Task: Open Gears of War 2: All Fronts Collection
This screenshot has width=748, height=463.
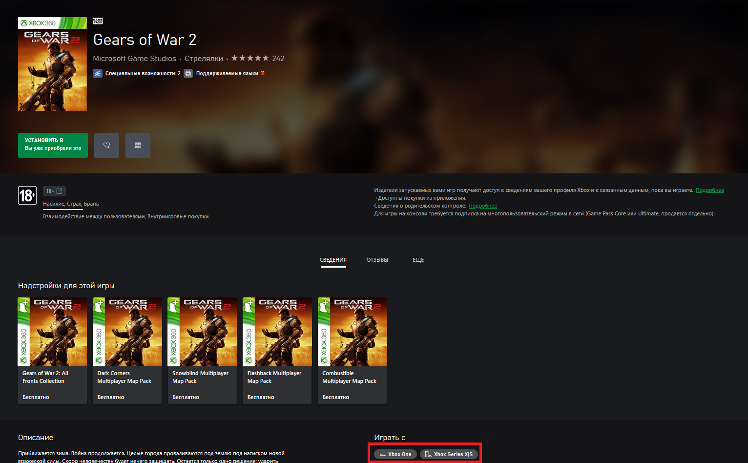Action: coord(52,350)
